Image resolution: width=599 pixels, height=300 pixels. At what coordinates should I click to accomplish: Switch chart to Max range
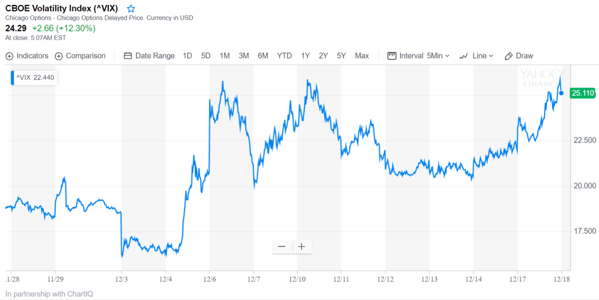click(362, 56)
